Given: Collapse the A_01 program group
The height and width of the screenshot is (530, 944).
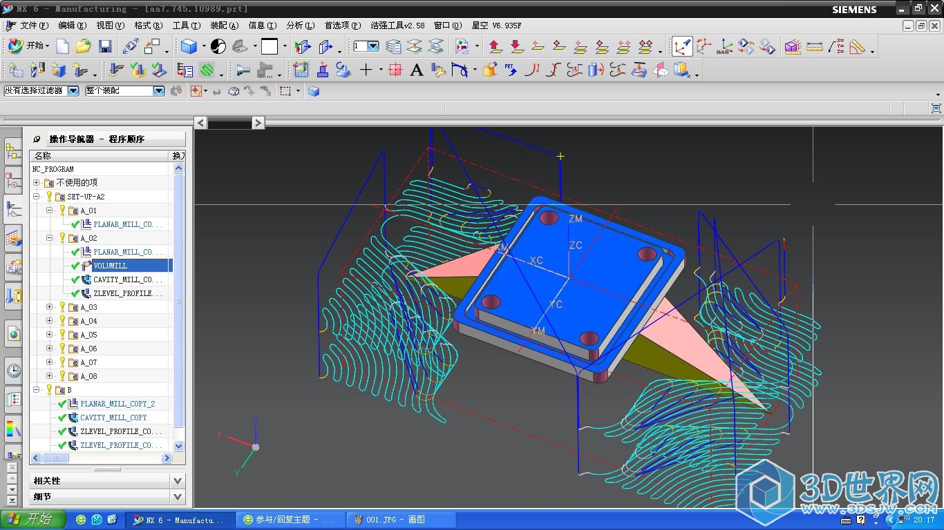Looking at the screenshot, I should (x=50, y=210).
